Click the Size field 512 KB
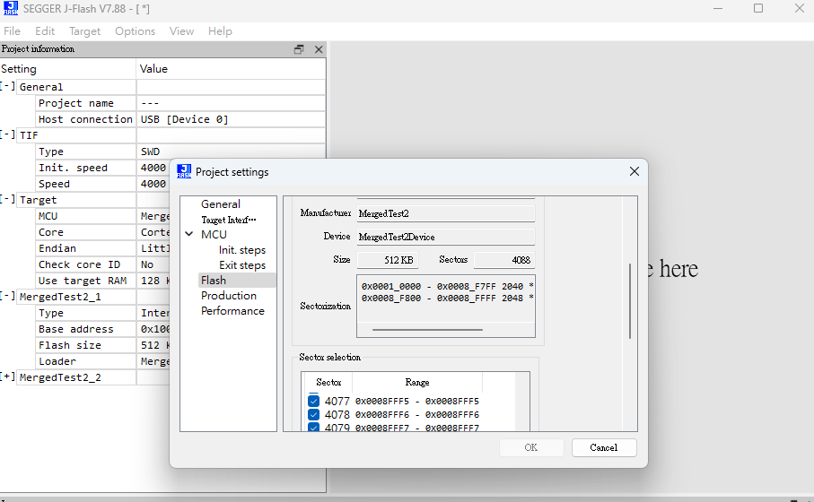814x502 pixels. (388, 260)
